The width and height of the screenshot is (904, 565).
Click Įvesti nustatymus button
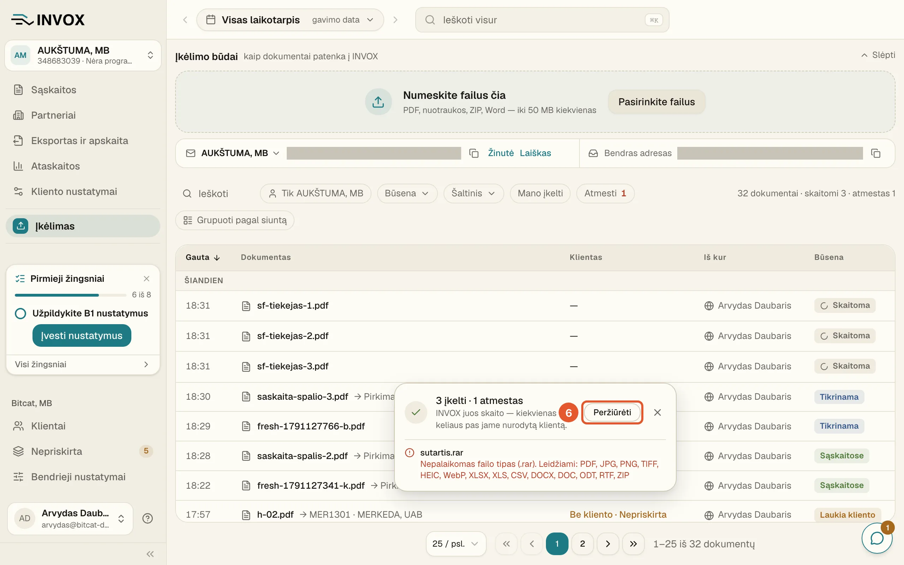pyautogui.click(x=82, y=335)
